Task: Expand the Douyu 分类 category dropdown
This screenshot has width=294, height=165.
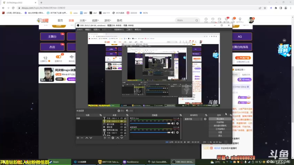Action: pyautogui.click(x=83, y=21)
